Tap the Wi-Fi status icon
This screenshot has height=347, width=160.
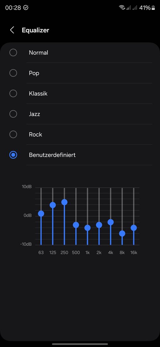tap(122, 8)
